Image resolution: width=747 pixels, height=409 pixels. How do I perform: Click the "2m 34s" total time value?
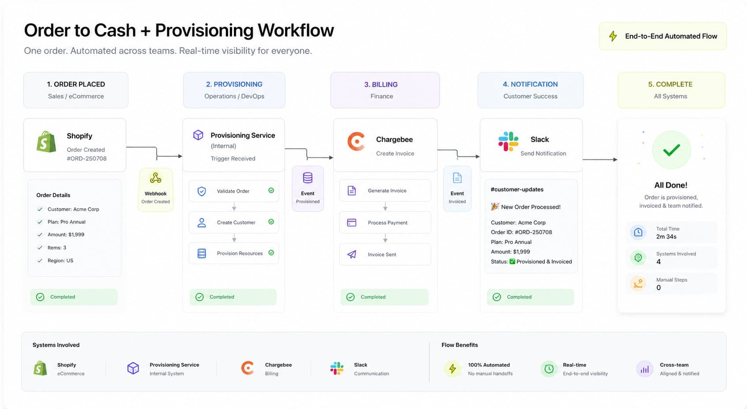tap(666, 237)
